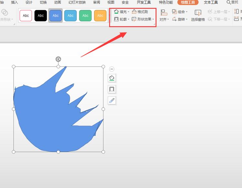Open dialog launcher below 合并形状 group
Image resolution: width=242 pixels, height=188 pixels.
click(14, 24)
